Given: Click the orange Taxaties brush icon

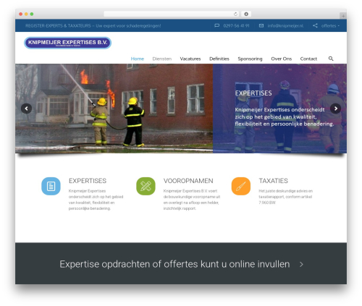Looking at the screenshot, I should click(x=241, y=186).
